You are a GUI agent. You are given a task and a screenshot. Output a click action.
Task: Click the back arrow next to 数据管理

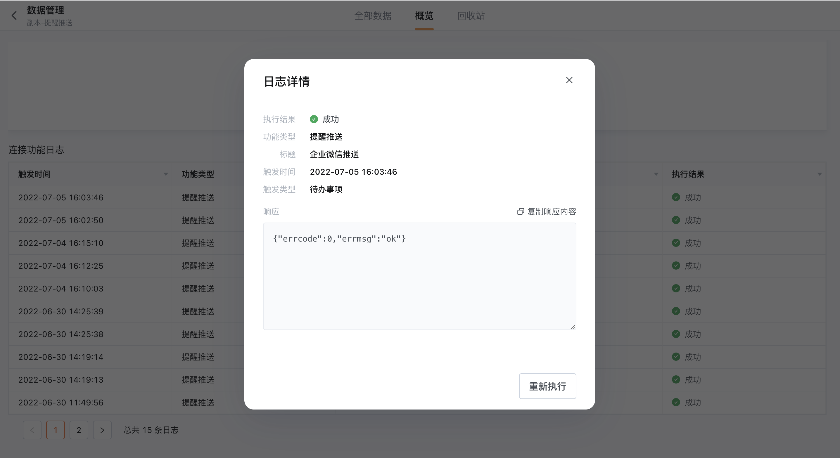coord(14,15)
